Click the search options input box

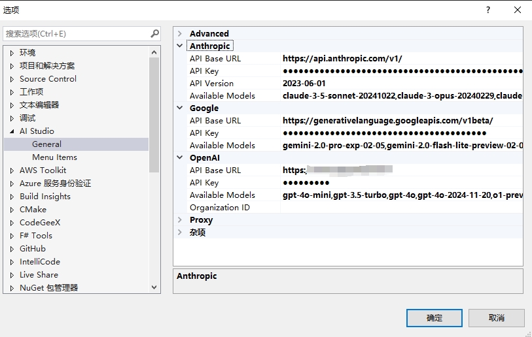point(75,33)
